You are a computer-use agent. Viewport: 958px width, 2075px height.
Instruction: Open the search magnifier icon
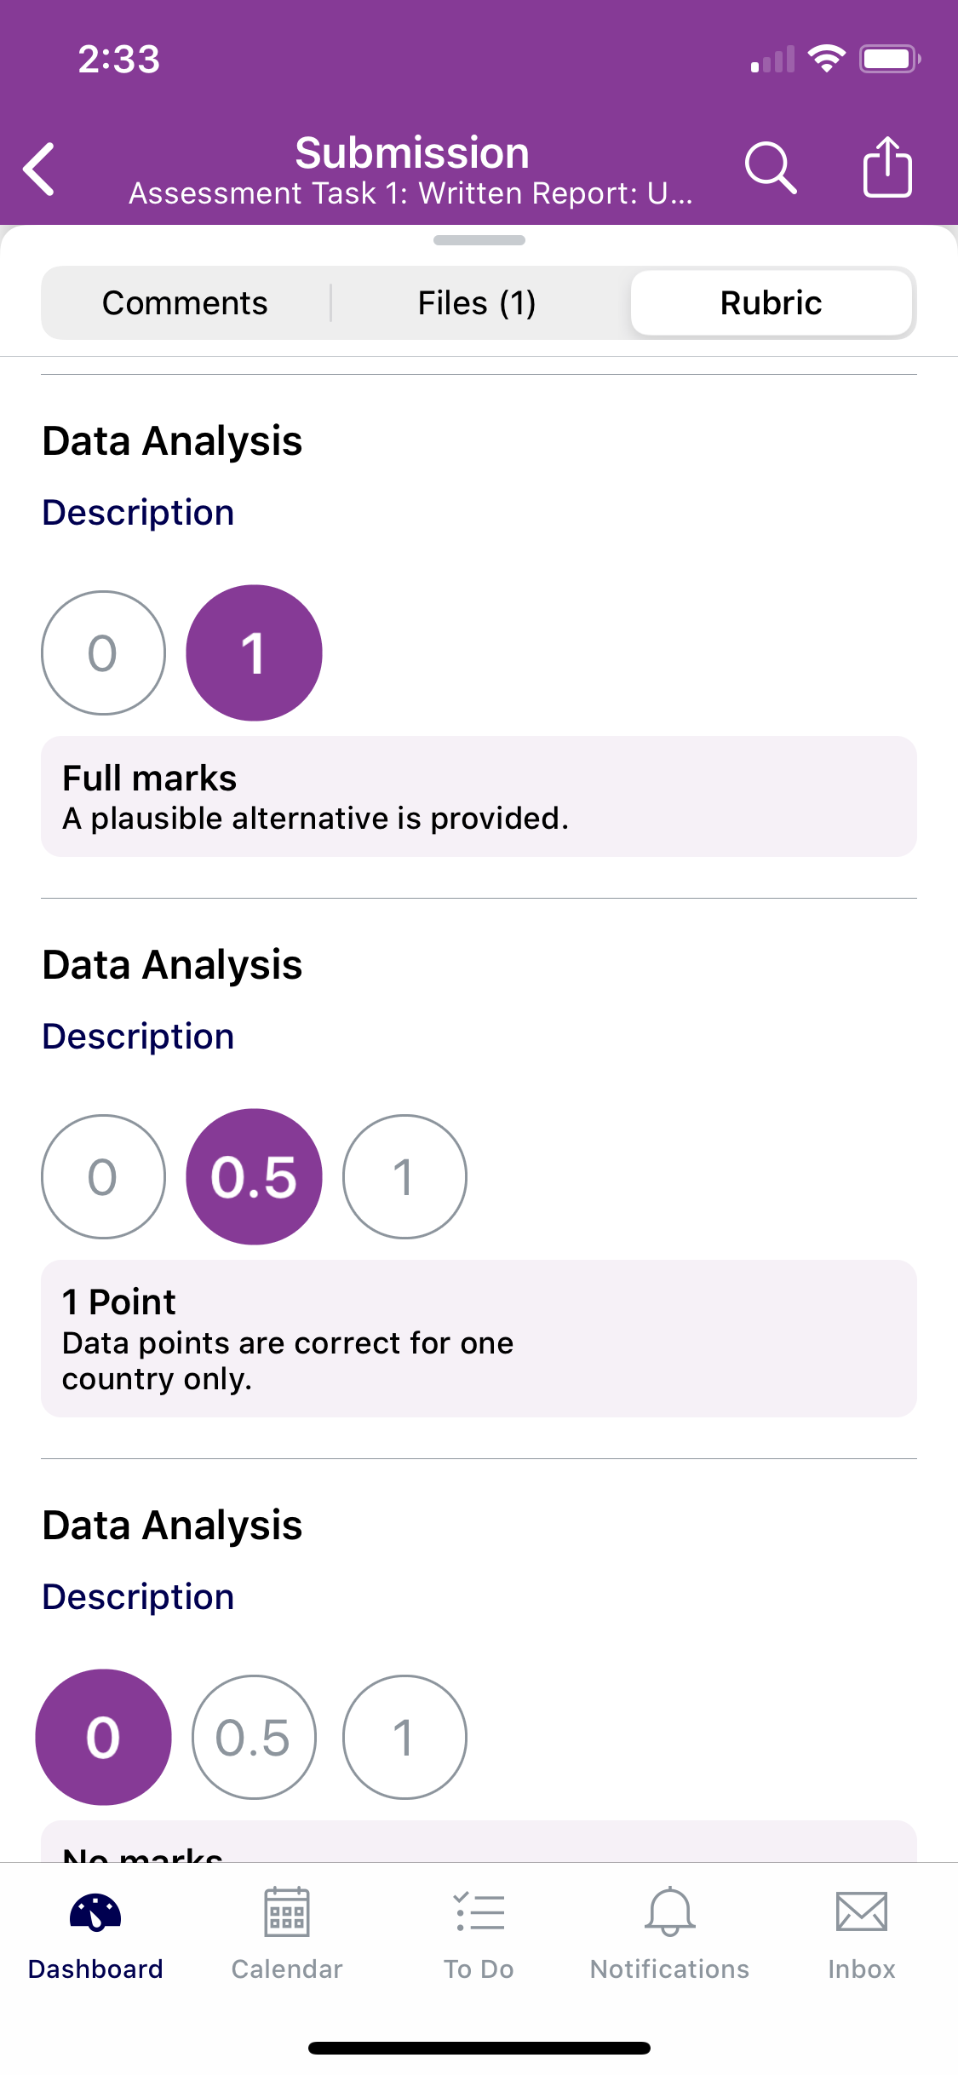(771, 168)
